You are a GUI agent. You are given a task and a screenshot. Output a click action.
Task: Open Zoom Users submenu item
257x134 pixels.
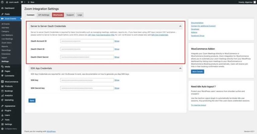(x=7, y=43)
